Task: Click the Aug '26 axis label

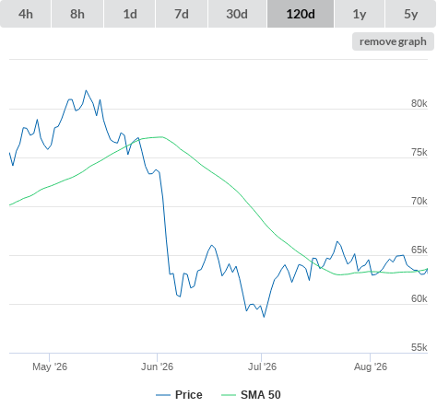Action: tap(371, 367)
